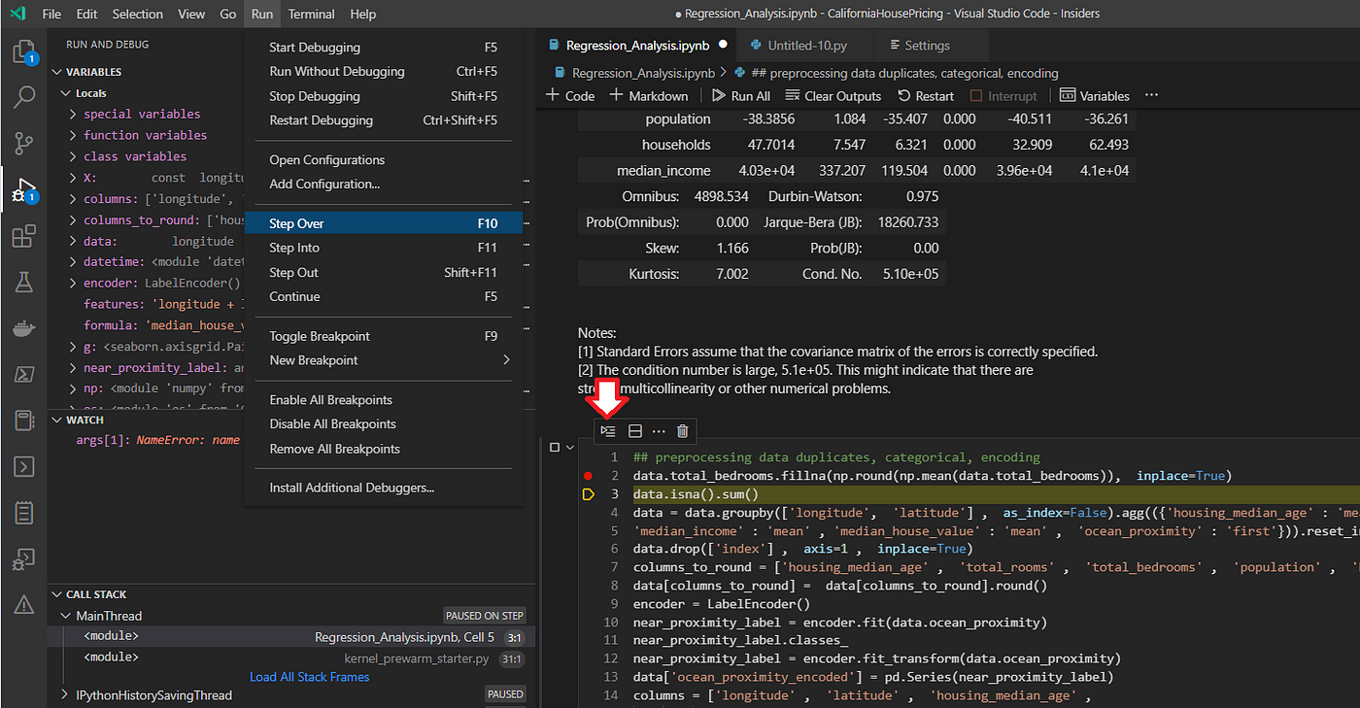
Task: Click Run All in notebook toolbar
Action: point(741,95)
